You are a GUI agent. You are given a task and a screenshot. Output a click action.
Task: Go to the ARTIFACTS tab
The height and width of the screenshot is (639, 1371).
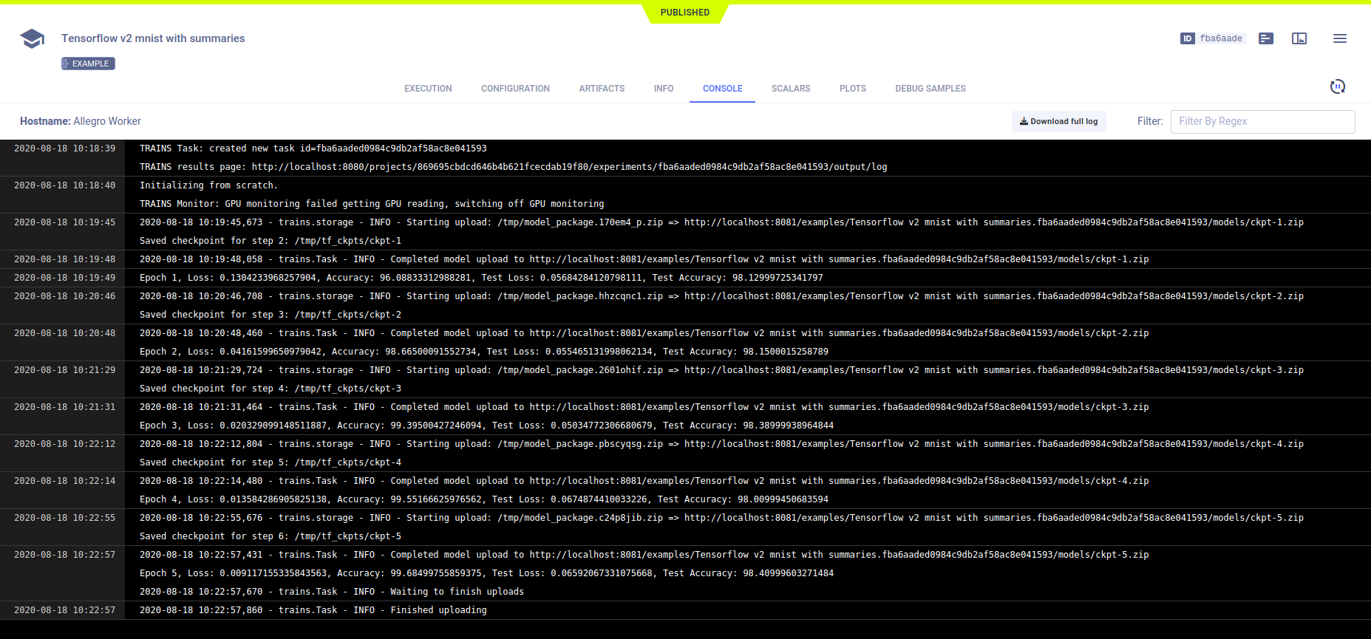point(602,89)
